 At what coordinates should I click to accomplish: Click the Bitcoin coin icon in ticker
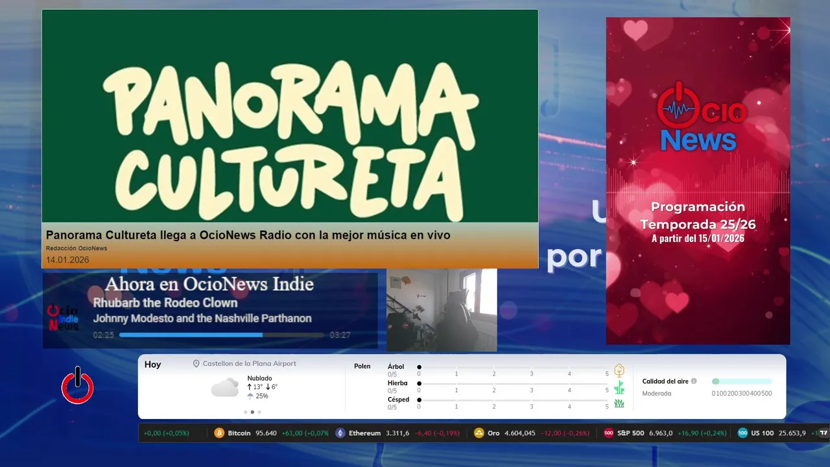tap(219, 433)
